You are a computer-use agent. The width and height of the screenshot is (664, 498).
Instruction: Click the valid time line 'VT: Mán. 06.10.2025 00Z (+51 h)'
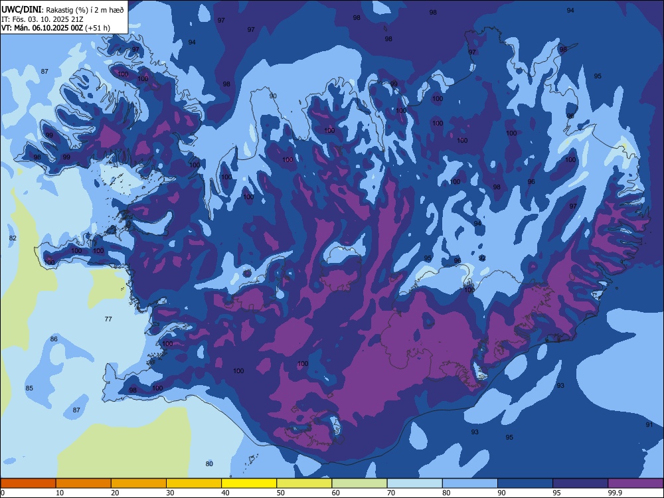56,28
